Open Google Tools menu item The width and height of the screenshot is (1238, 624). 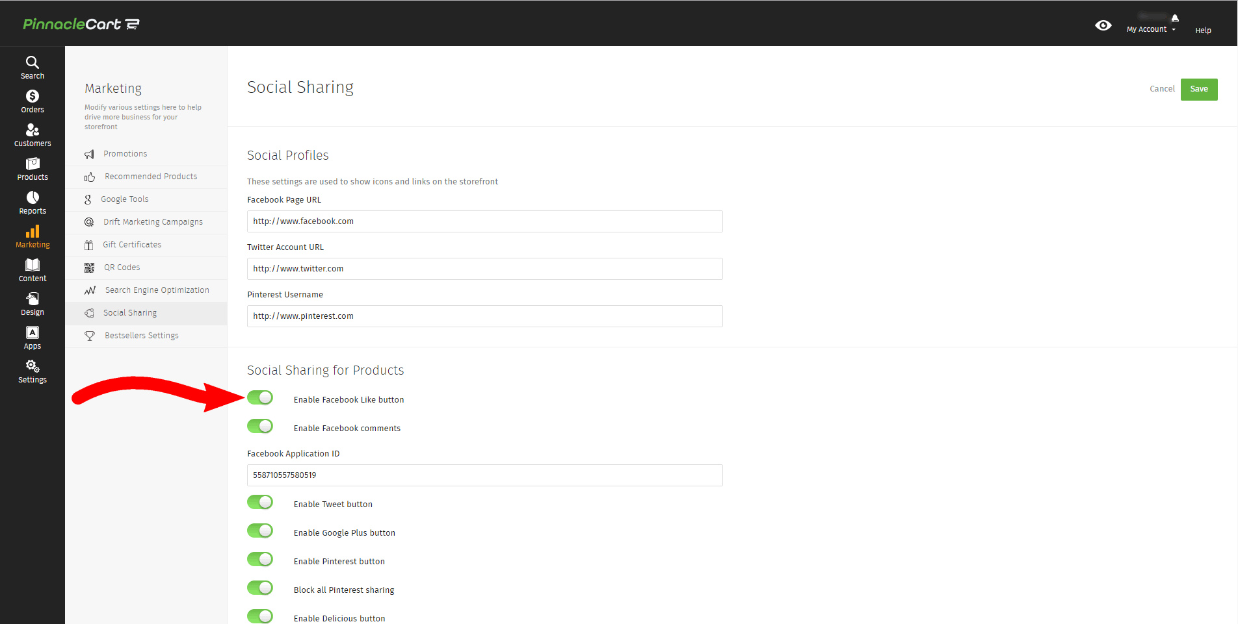(146, 199)
